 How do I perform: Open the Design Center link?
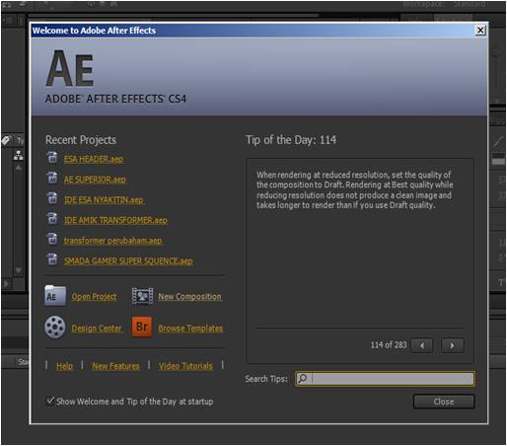97,329
